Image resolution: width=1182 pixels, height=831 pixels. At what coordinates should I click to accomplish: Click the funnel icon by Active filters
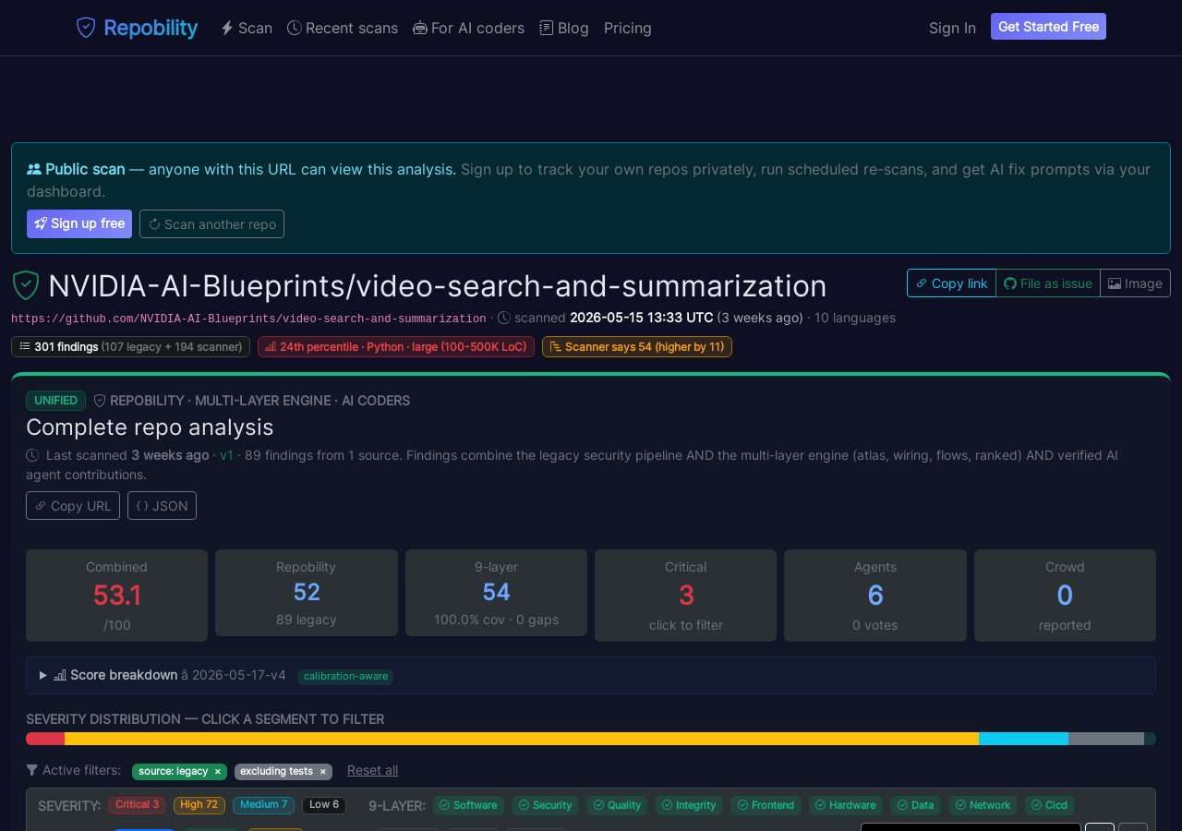tap(32, 770)
